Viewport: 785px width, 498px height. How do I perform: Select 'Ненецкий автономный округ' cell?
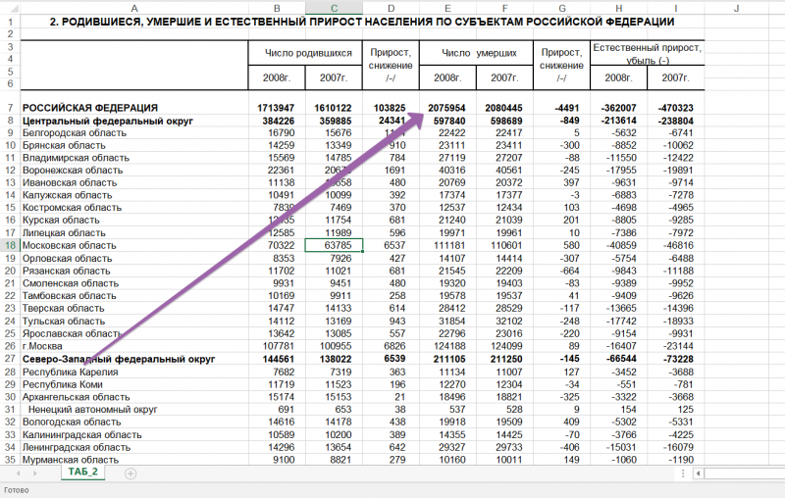tap(134, 409)
